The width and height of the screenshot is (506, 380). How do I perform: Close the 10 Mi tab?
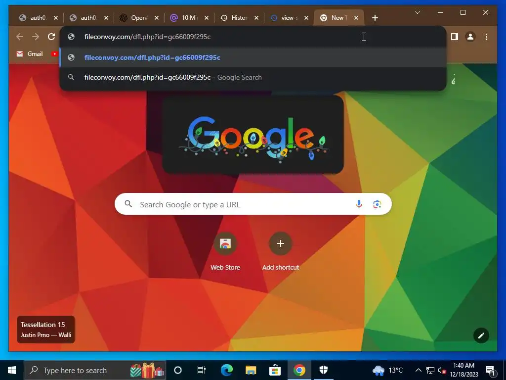coord(207,18)
